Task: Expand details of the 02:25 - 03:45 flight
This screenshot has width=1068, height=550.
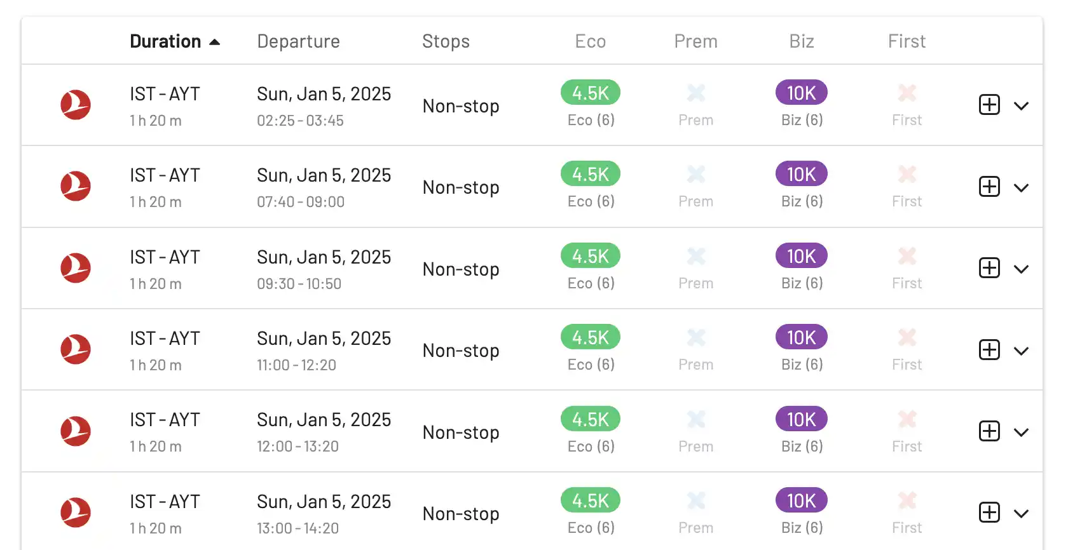Action: click(1021, 106)
